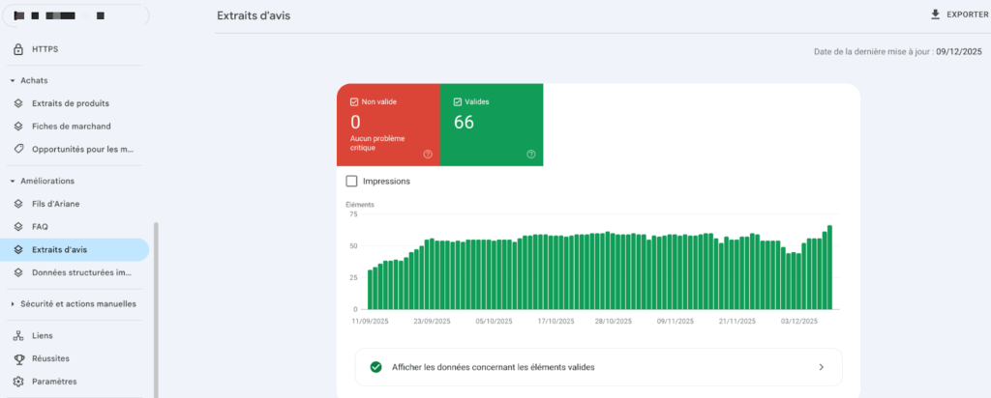Click the Fiches de marchand icon
The image size is (991, 398).
click(x=18, y=127)
